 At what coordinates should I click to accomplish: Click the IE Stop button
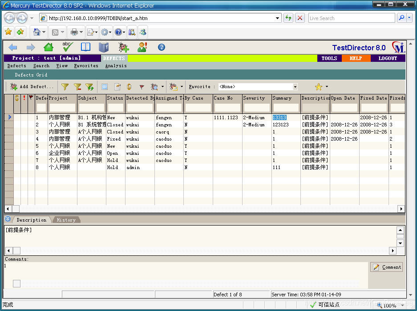pyautogui.click(x=300, y=18)
